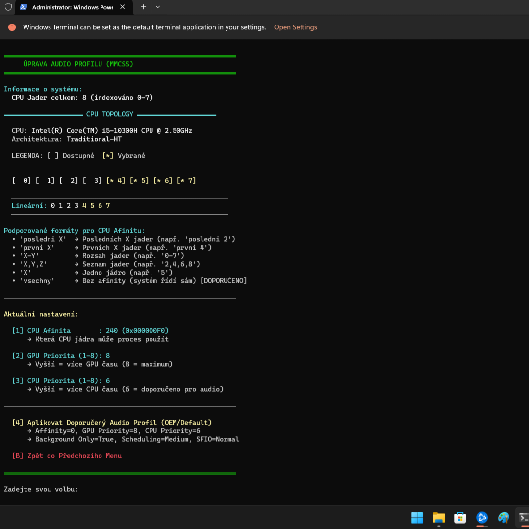Click the Terminal icon in the taskbar
529x529 pixels.
pyautogui.click(x=523, y=517)
